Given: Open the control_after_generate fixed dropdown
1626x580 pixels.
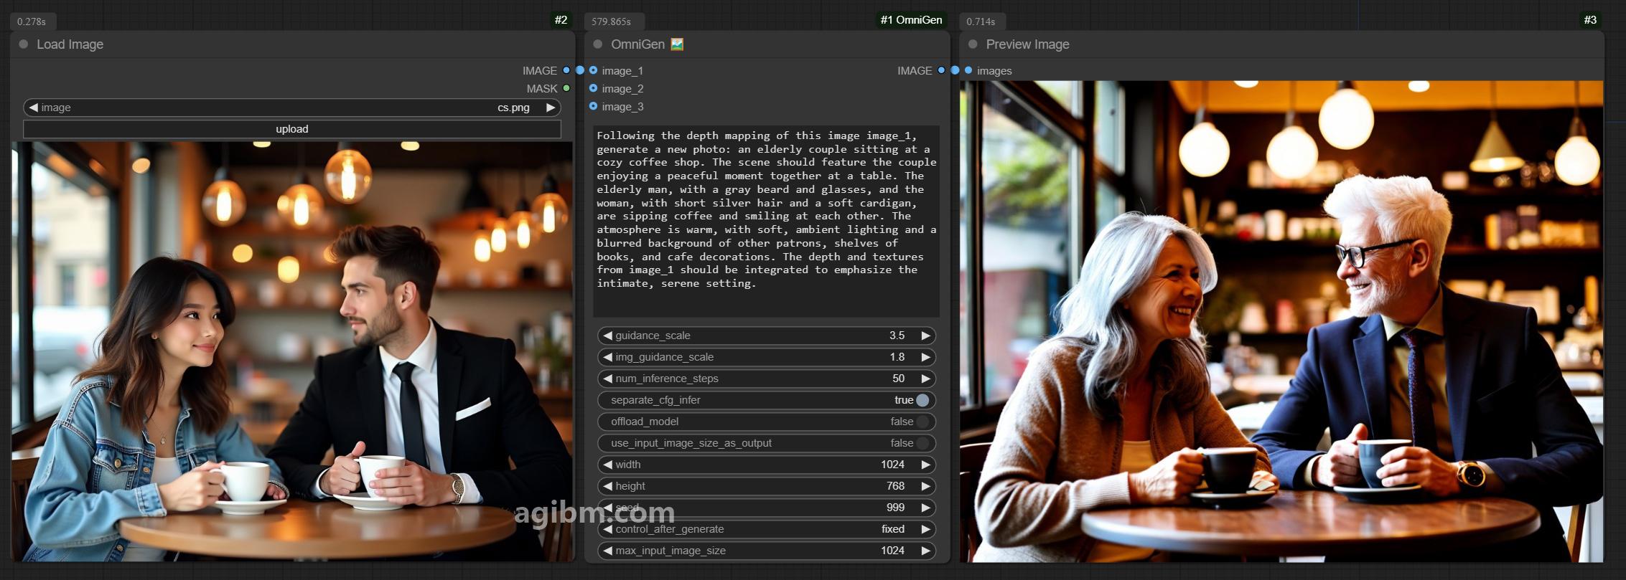Looking at the screenshot, I should [x=767, y=529].
